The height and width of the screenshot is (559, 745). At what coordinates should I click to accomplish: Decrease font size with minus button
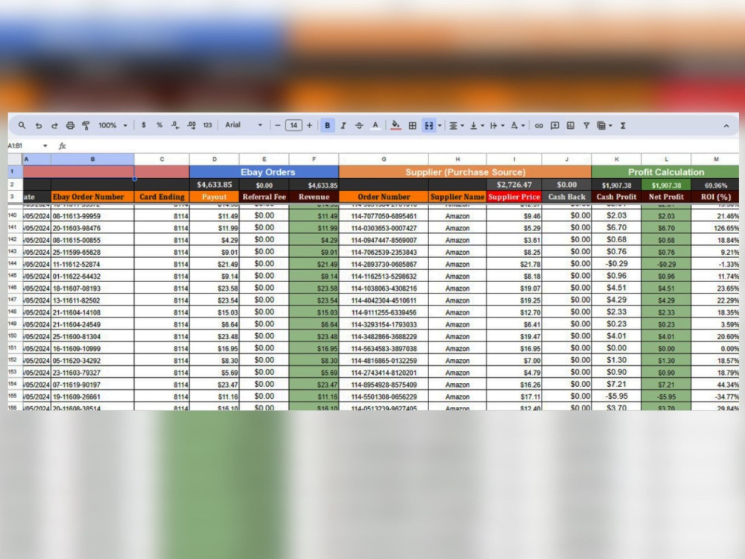tap(277, 125)
